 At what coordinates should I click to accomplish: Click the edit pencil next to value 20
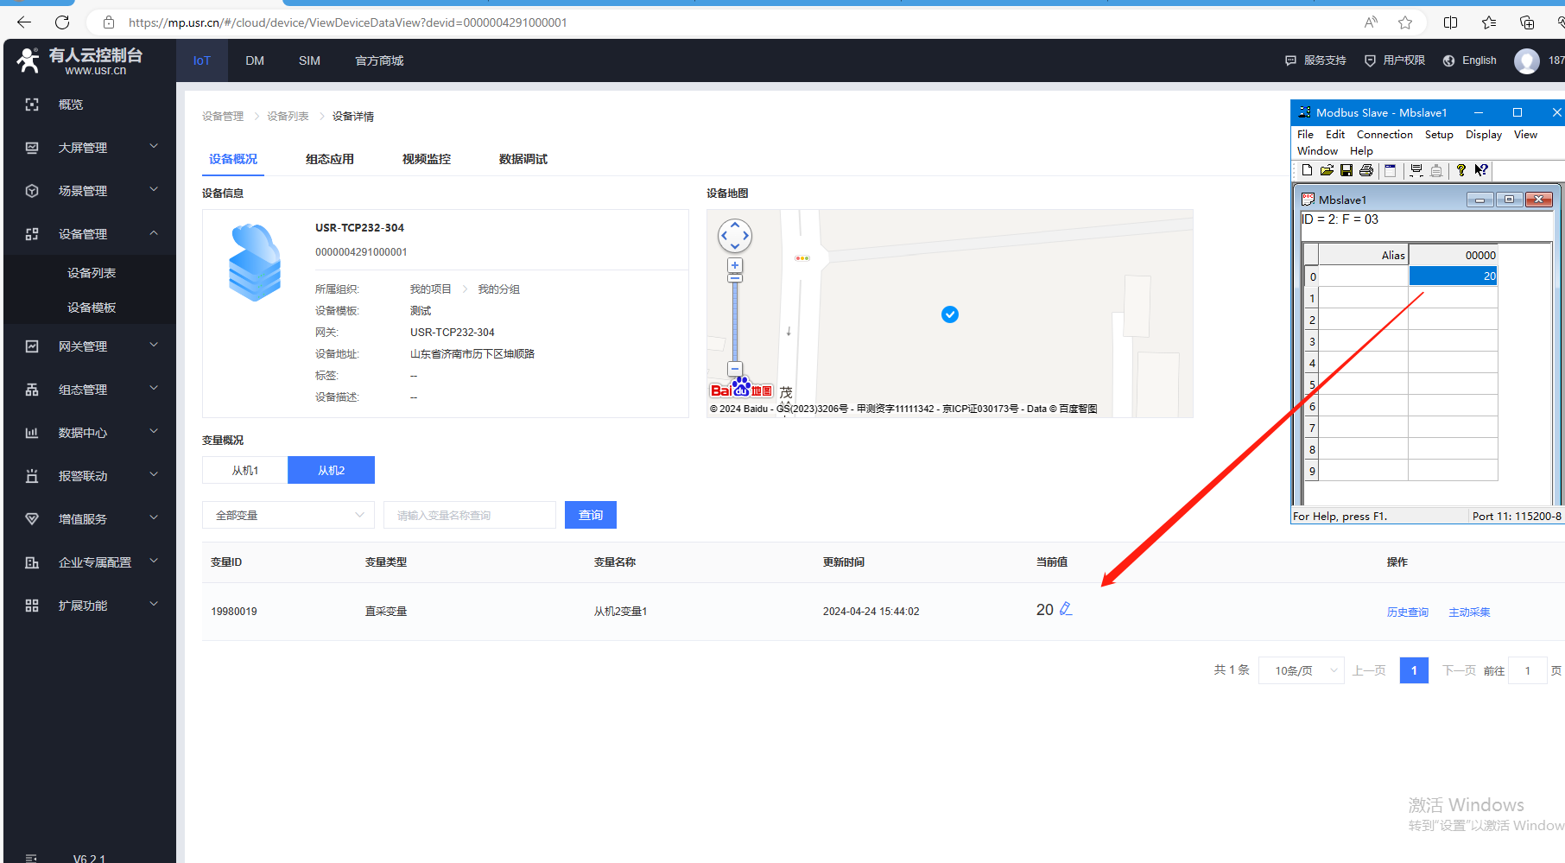point(1066,609)
